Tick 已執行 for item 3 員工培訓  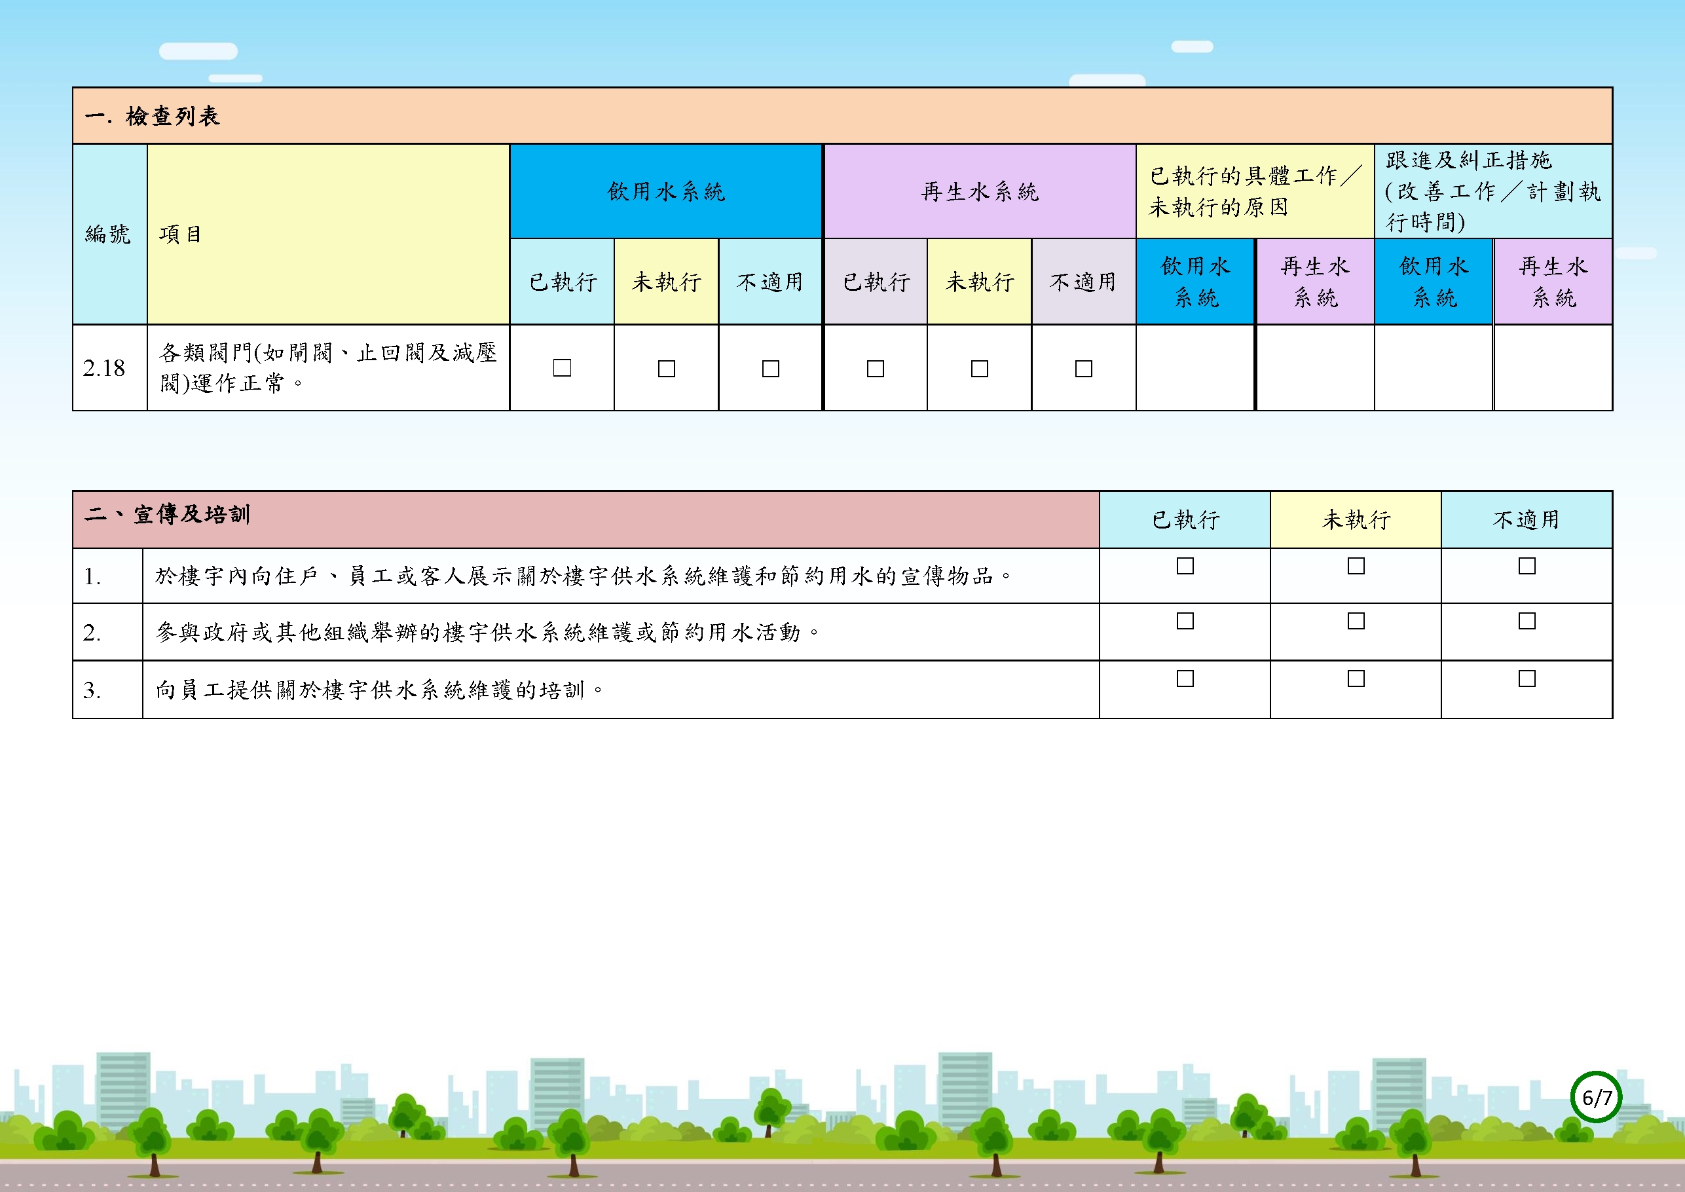tap(1185, 679)
